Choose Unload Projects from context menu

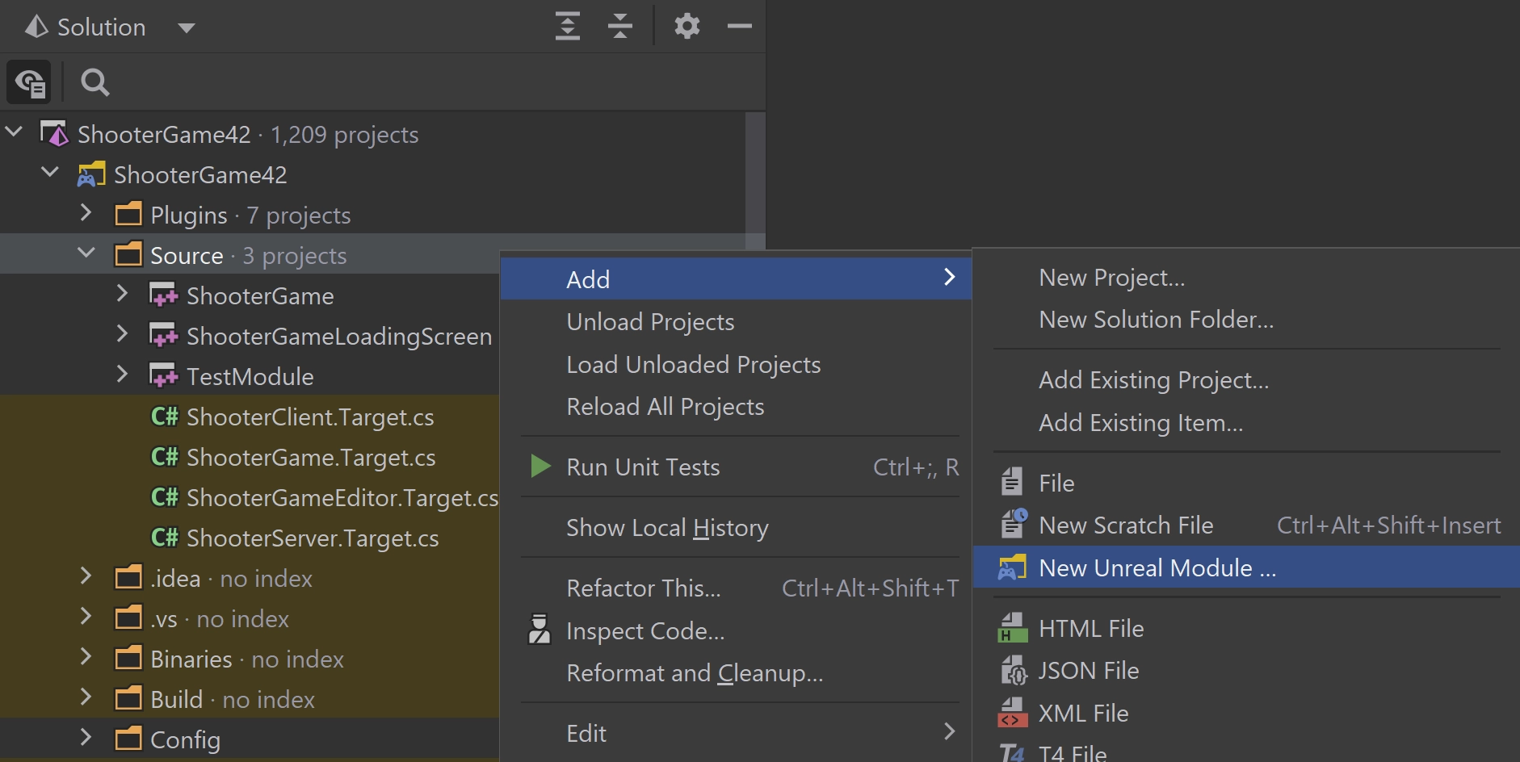click(x=736, y=321)
